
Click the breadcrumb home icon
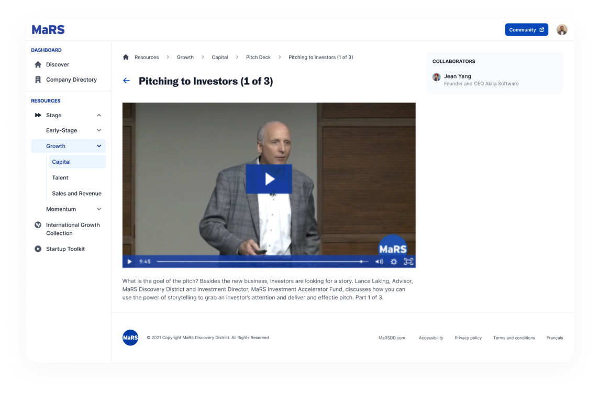click(x=126, y=57)
